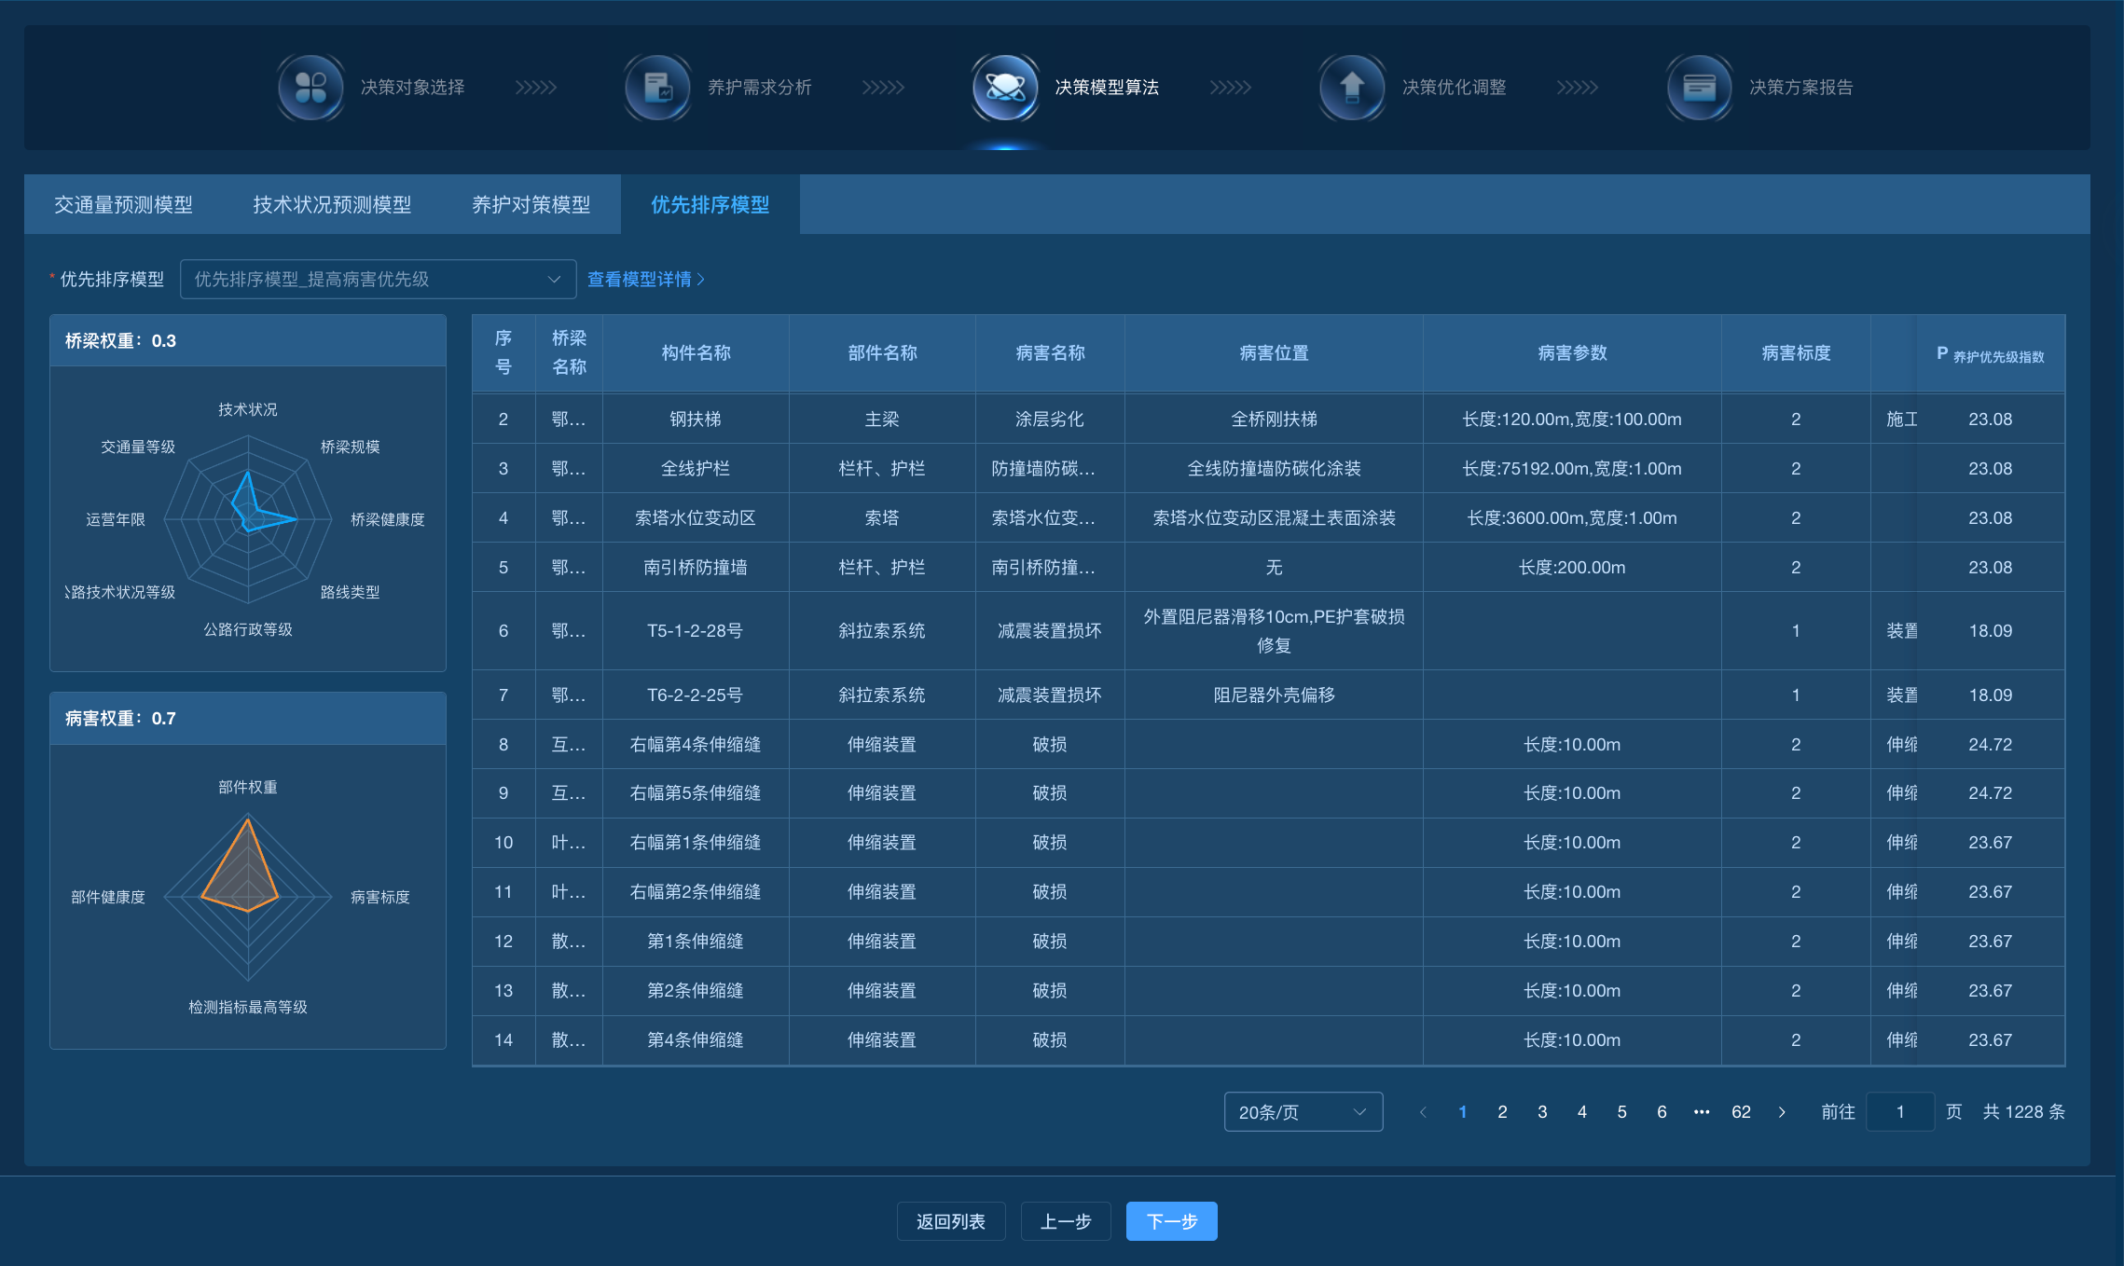Click the 病害权重 radar chart
This screenshot has width=2124, height=1266.
click(x=248, y=897)
